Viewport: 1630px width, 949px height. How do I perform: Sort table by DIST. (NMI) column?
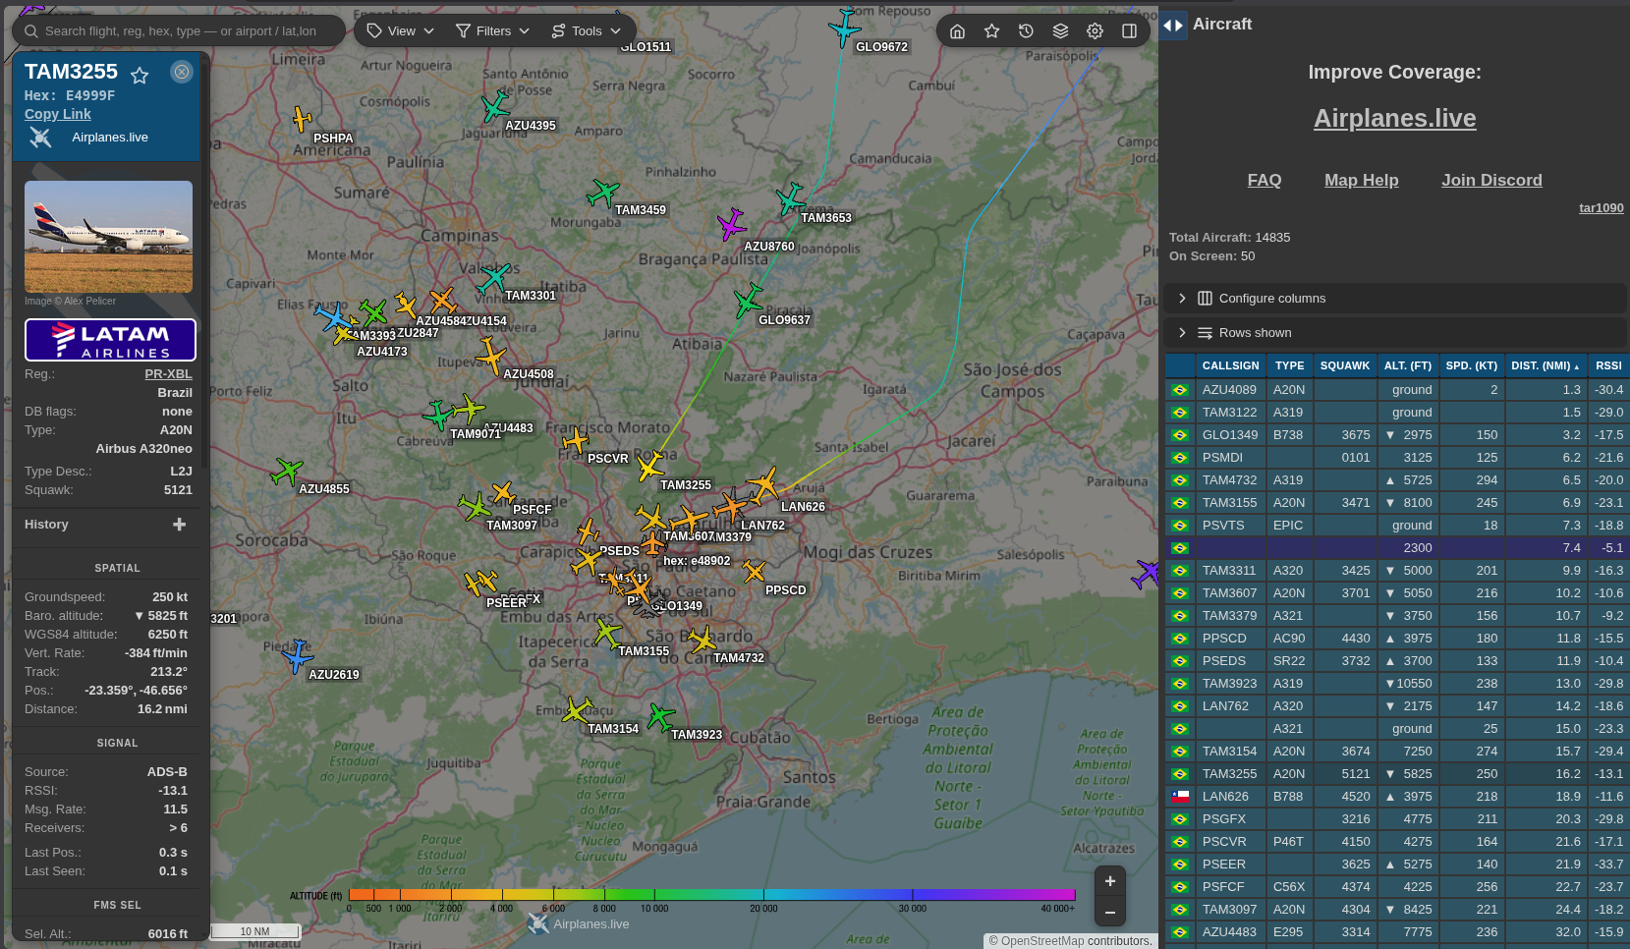(x=1545, y=365)
